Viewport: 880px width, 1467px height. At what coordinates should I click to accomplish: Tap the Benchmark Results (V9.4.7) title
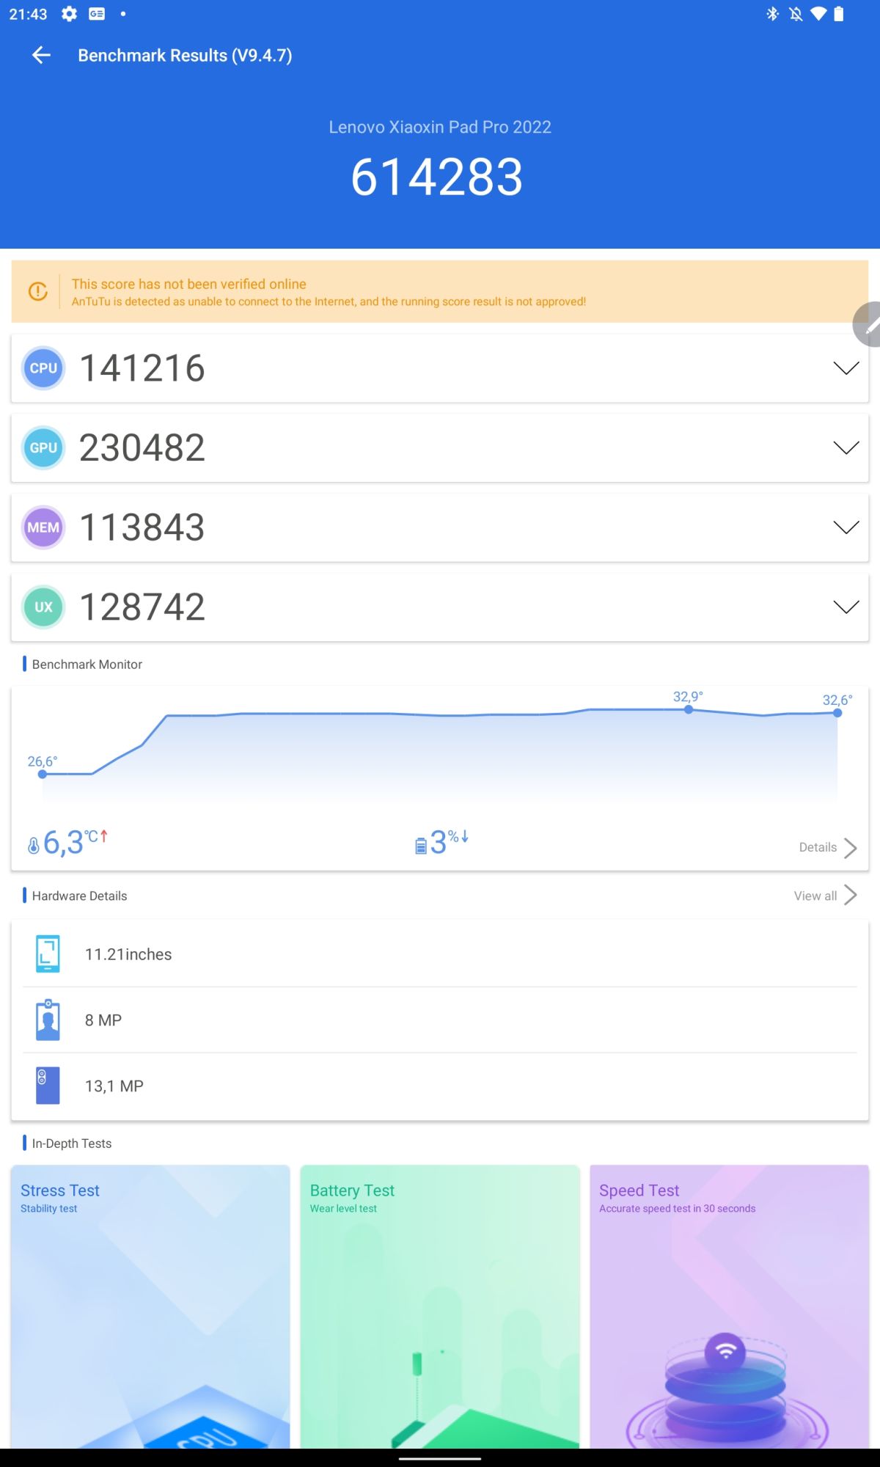point(185,56)
